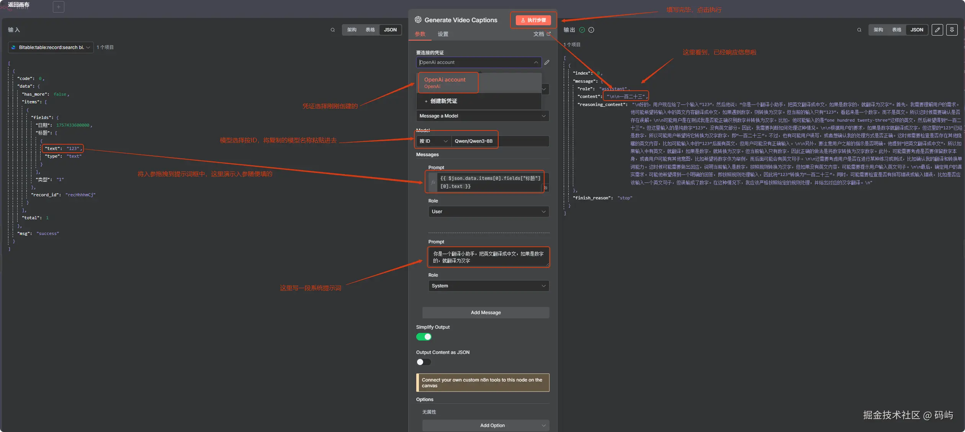The width and height of the screenshot is (965, 432).
Task: Click the Add Message button
Action: [486, 313]
